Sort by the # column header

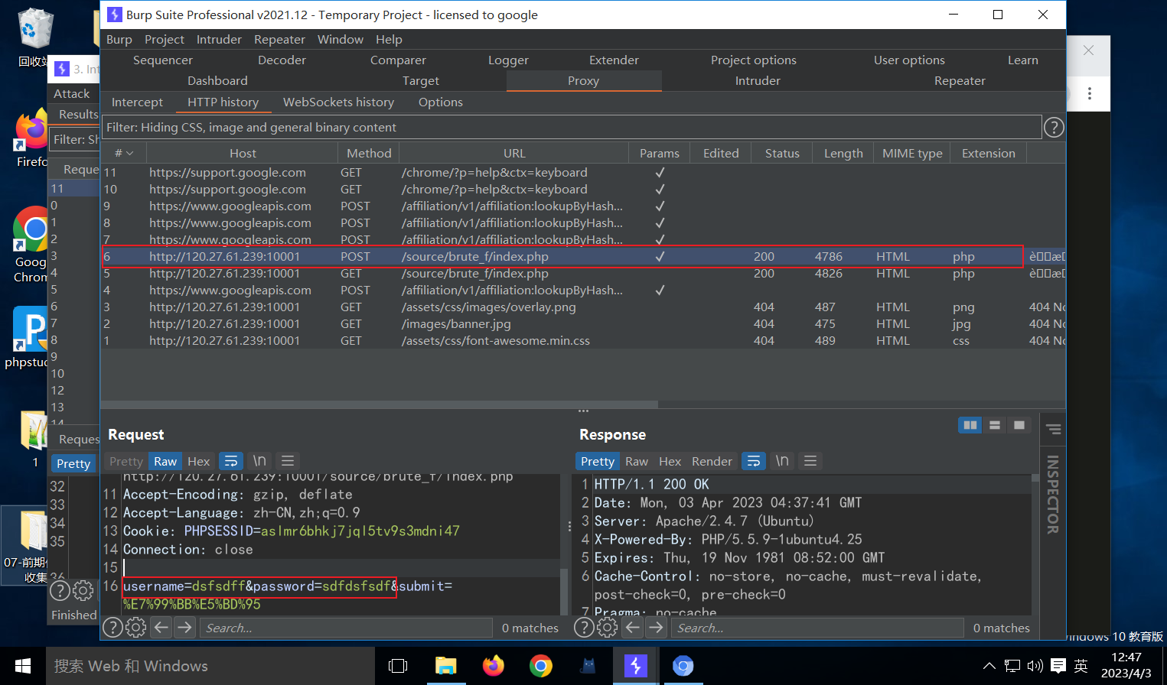point(124,154)
